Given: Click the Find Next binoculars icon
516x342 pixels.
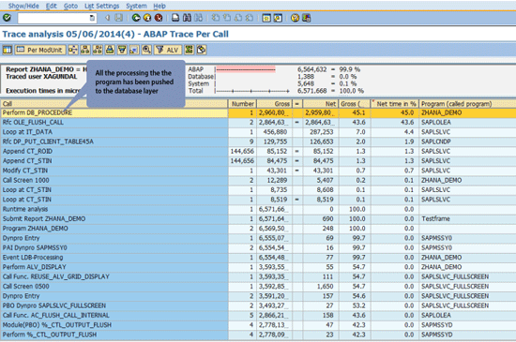Looking at the screenshot, I should tap(199, 18).
